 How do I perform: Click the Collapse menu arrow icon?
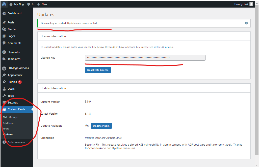coord(4,142)
